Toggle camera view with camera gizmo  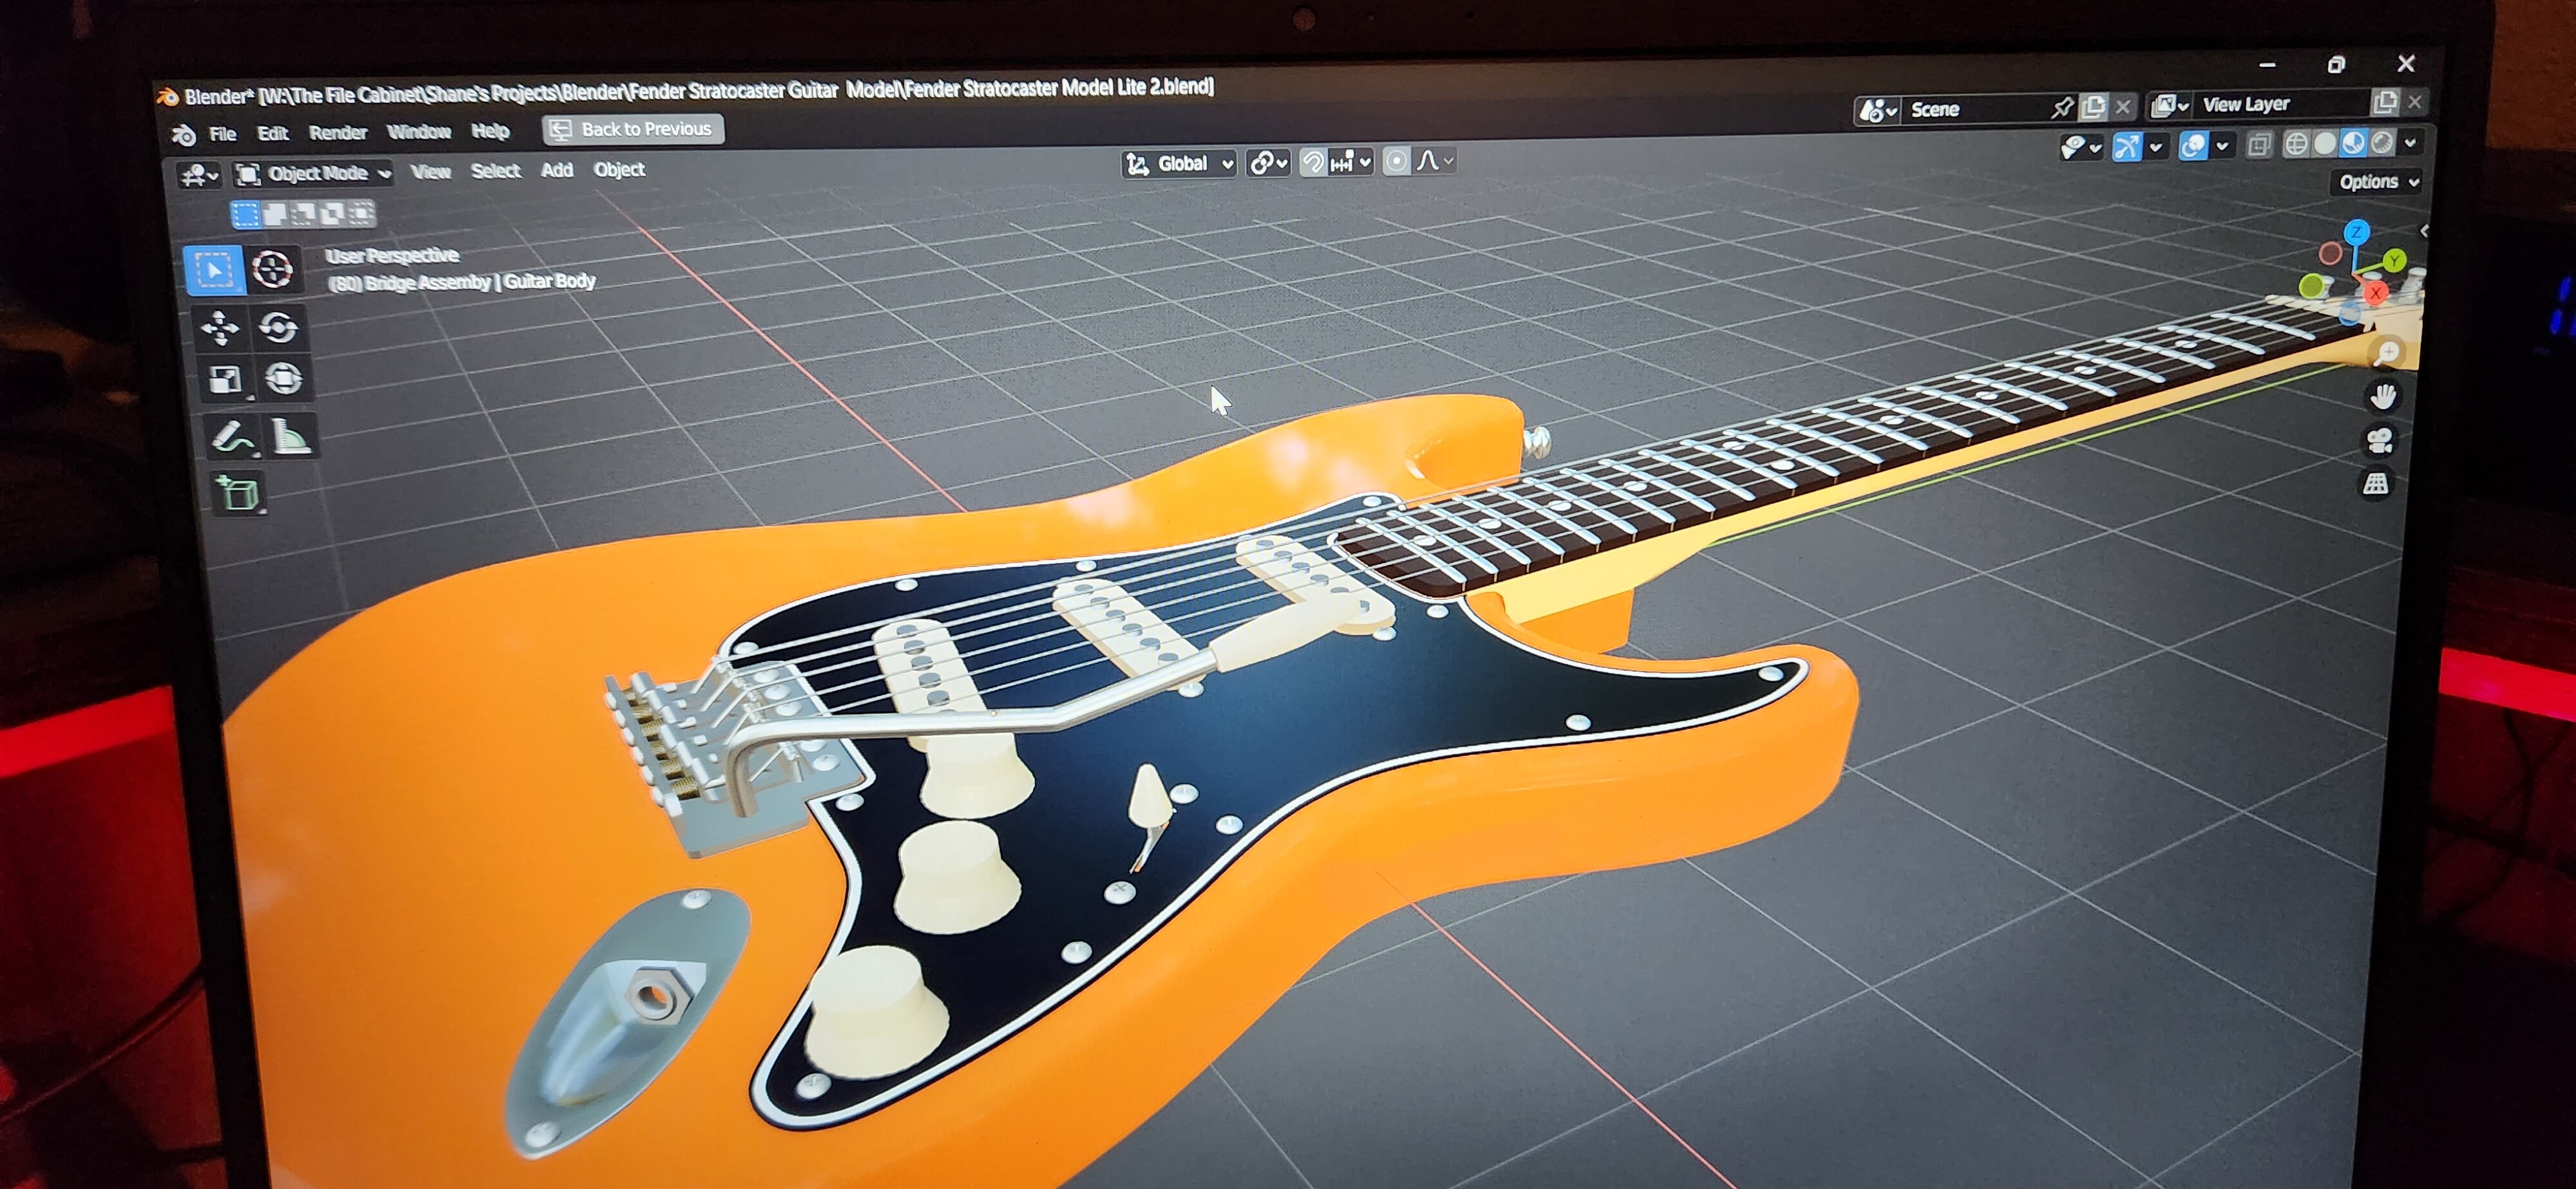2379,441
